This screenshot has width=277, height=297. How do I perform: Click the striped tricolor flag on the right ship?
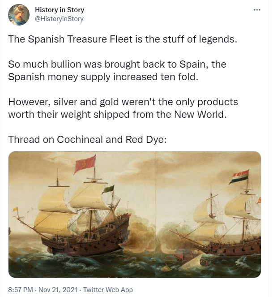coord(239,176)
